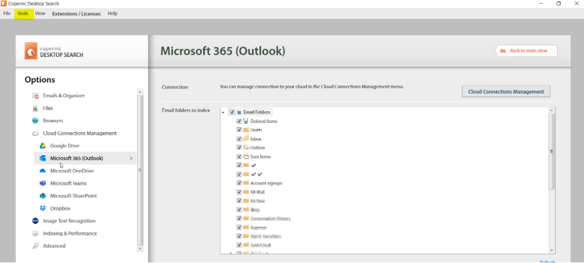Uncheck the Inbox checkbox
Screen dimensions: 584x263
pos(239,139)
